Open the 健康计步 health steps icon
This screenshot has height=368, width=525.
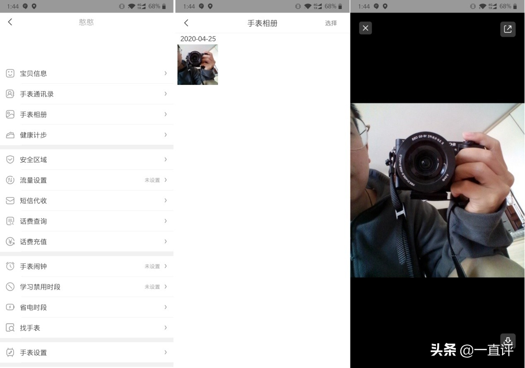click(x=10, y=135)
